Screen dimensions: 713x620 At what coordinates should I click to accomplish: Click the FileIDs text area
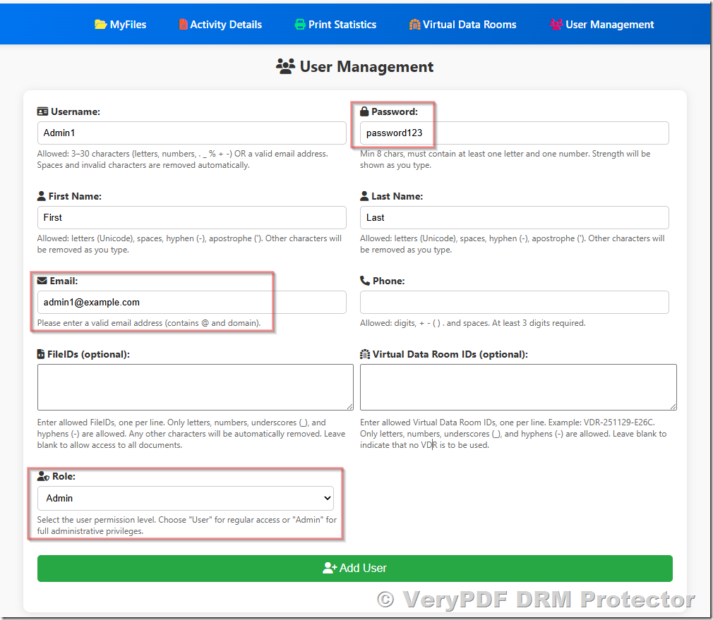tap(195, 387)
